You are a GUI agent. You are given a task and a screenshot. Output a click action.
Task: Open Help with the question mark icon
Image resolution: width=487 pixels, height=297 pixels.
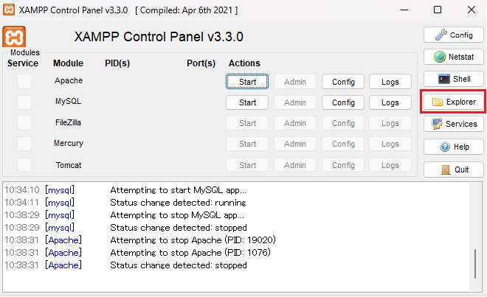click(x=453, y=147)
